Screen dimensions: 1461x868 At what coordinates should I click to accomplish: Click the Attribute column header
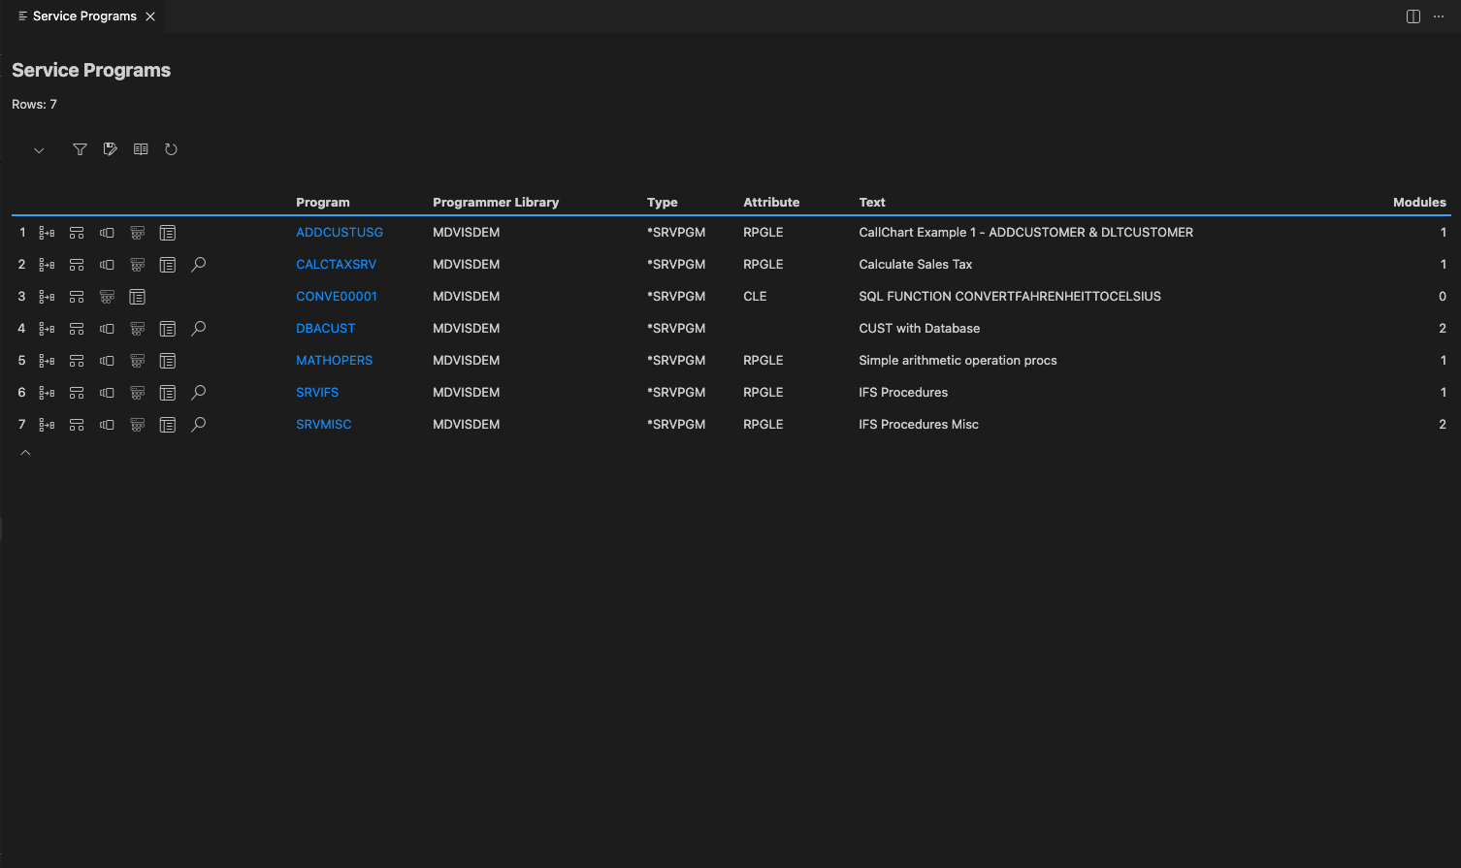(x=771, y=203)
